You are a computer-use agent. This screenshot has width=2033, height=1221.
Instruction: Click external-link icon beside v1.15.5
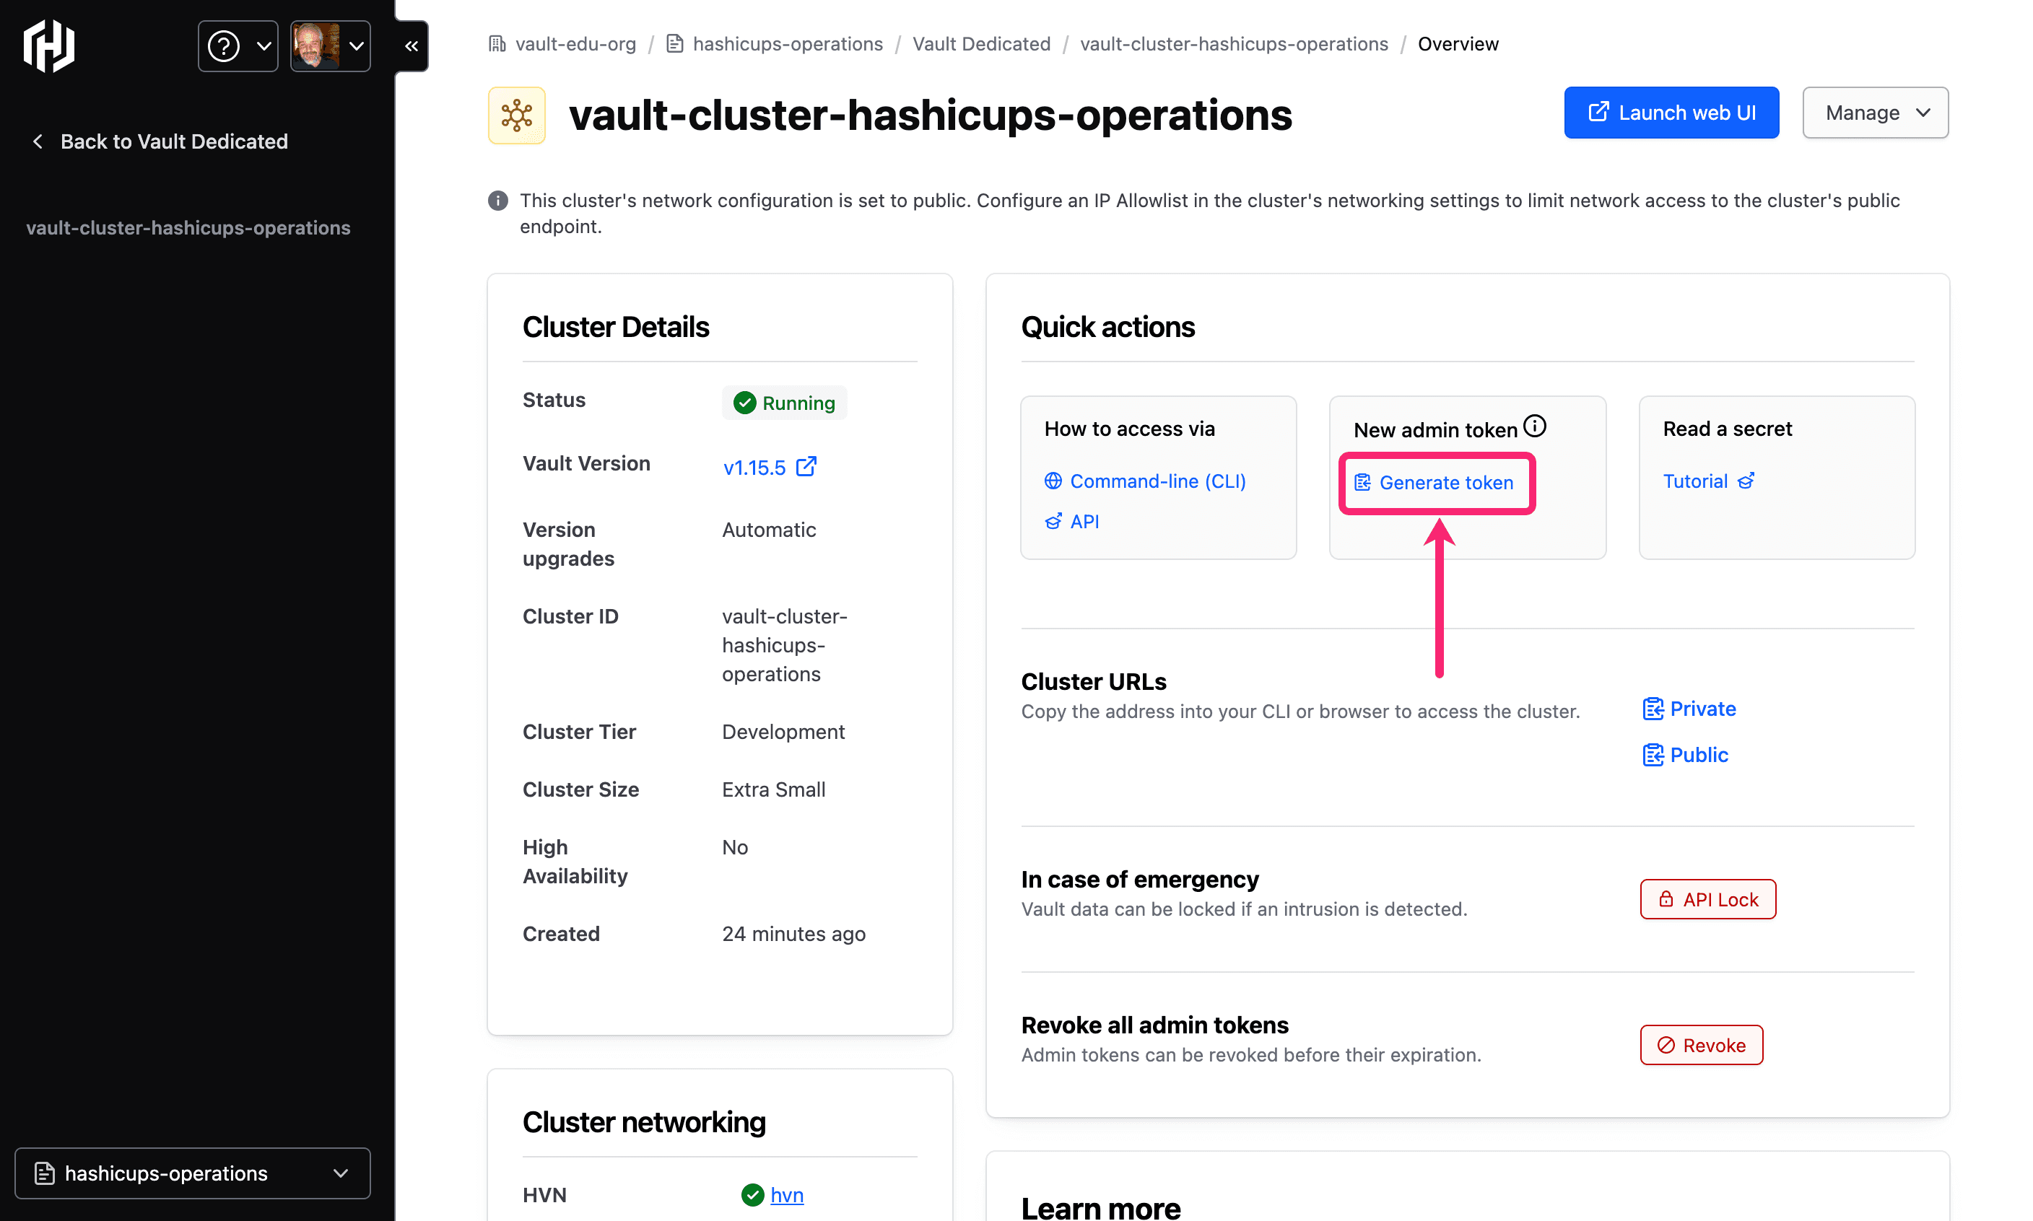tap(806, 466)
